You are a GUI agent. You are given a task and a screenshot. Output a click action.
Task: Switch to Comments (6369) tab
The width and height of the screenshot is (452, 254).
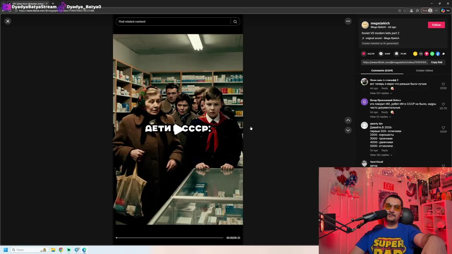click(x=382, y=71)
